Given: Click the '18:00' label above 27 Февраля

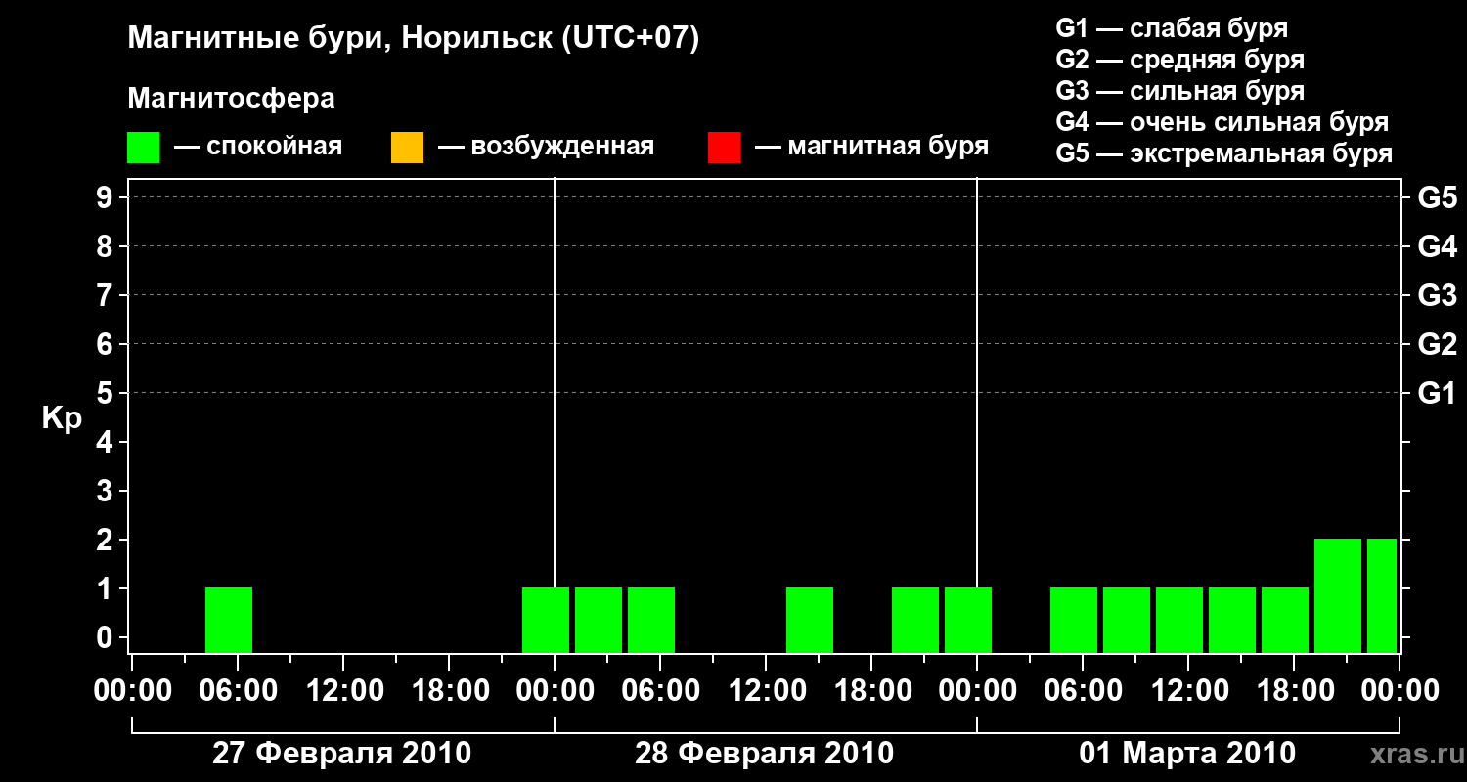Looking at the screenshot, I should (449, 691).
